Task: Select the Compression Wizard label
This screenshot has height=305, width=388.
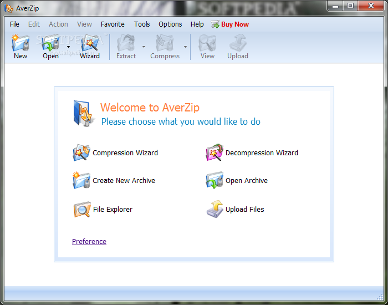Action: [x=125, y=152]
